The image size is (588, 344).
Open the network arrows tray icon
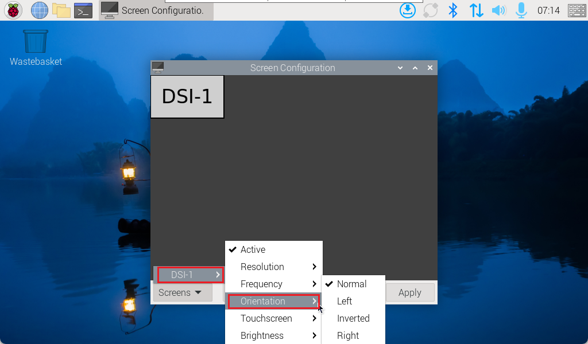[476, 10]
